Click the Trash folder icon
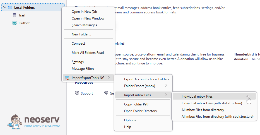 (15, 15)
